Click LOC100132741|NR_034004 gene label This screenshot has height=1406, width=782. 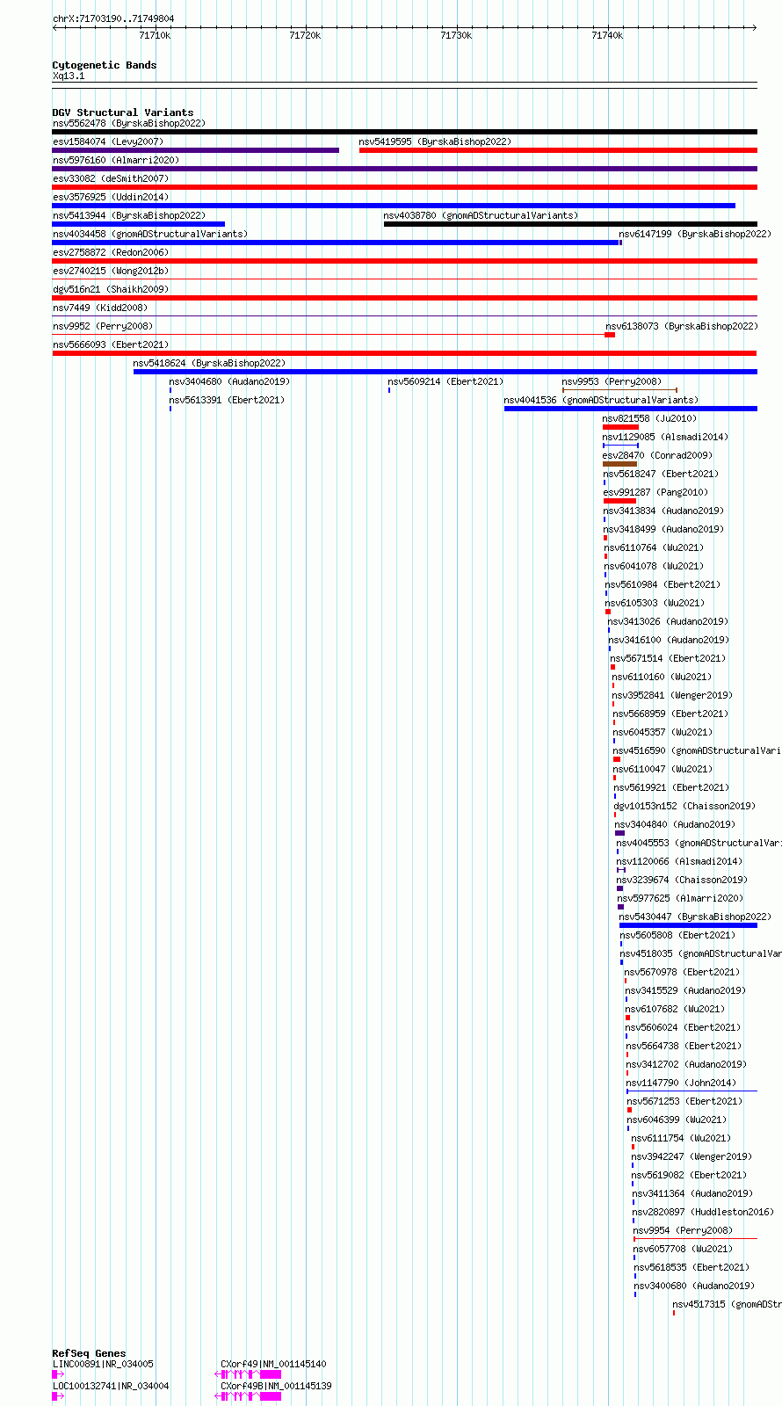[111, 1386]
